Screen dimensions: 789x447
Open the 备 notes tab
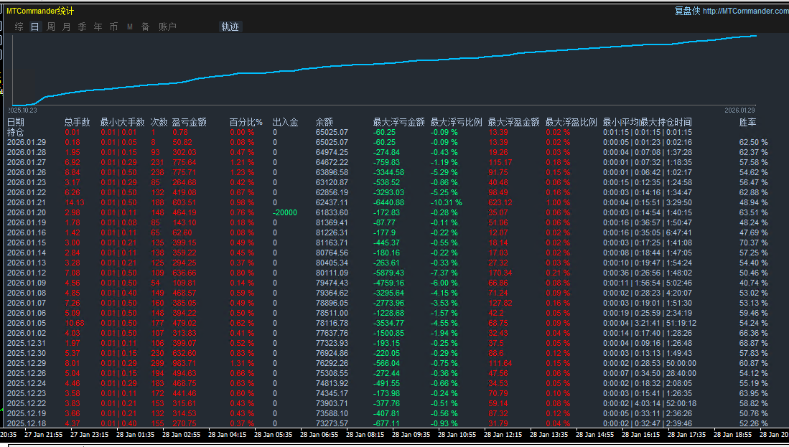[146, 27]
